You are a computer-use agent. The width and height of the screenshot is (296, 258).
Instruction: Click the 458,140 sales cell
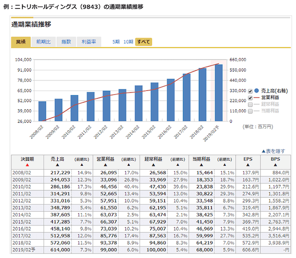click(x=60, y=229)
